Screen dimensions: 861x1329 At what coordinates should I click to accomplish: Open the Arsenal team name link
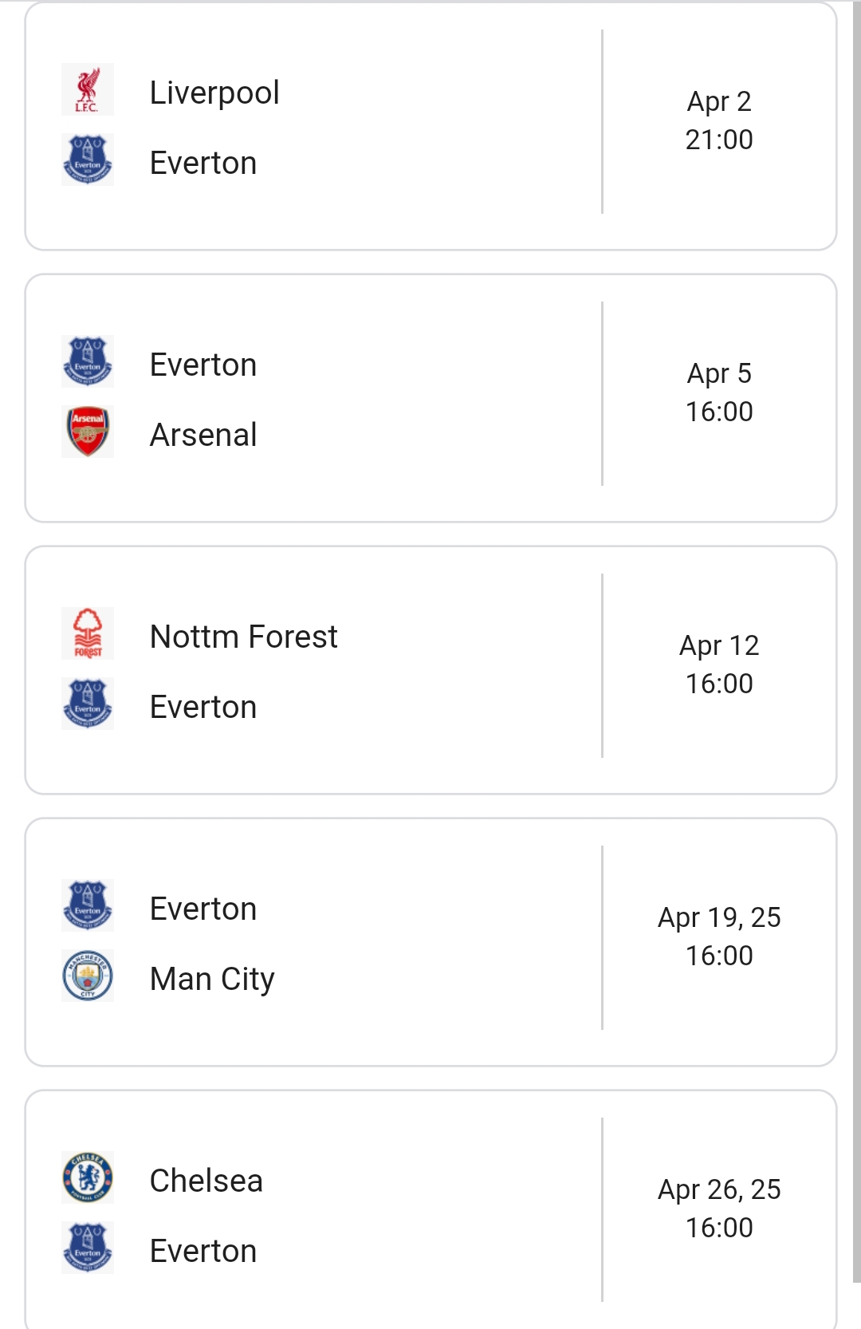pos(203,435)
